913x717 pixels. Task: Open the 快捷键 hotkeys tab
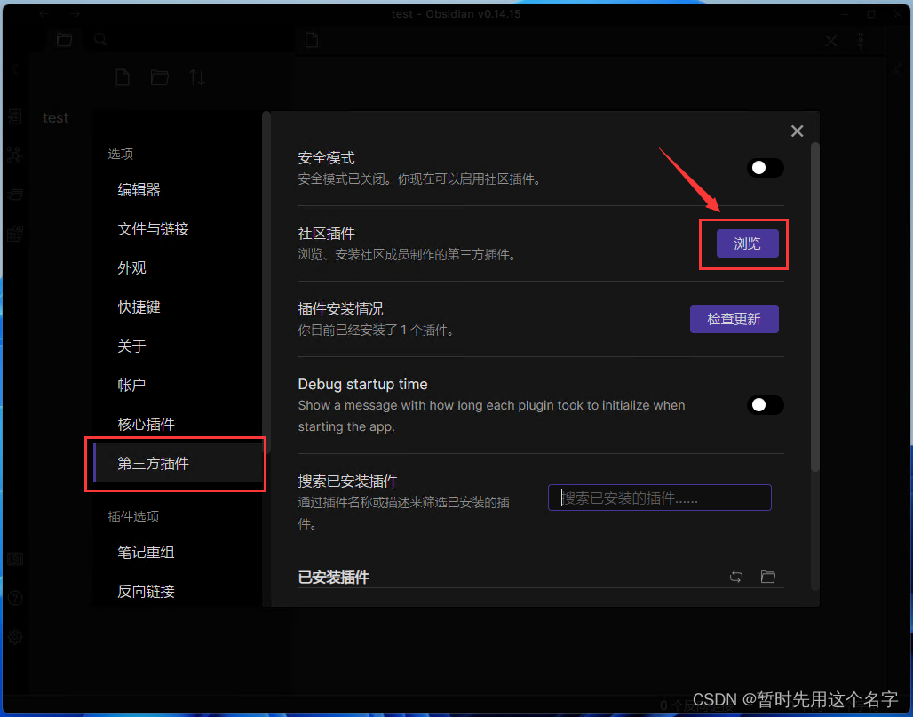[x=178, y=307]
